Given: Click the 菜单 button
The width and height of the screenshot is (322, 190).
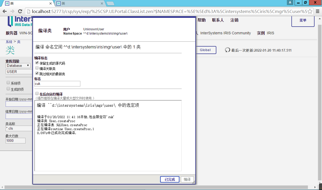Looking at the screenshot, I should click(x=303, y=20).
